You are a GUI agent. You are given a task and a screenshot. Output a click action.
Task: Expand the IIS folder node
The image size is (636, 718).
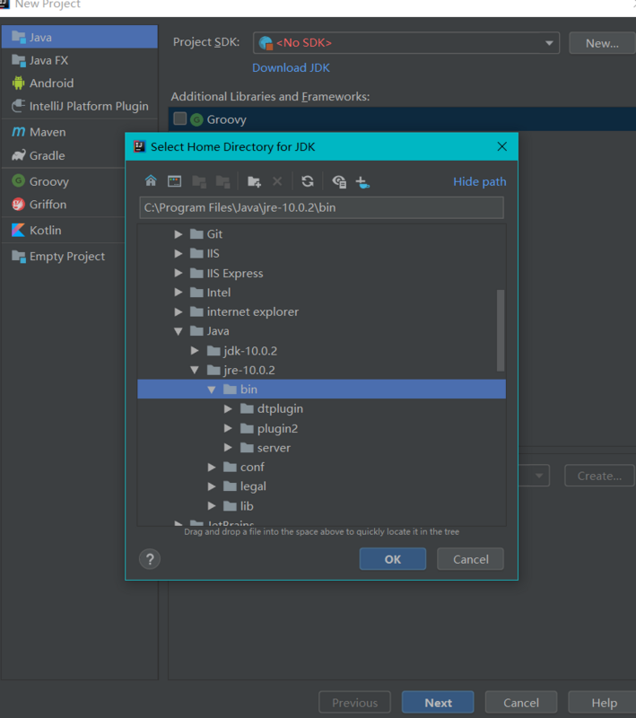(x=179, y=253)
